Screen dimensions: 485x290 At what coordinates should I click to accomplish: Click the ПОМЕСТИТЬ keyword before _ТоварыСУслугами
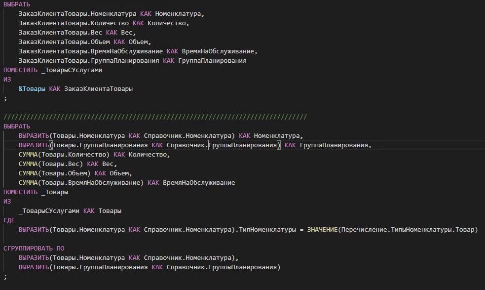(x=20, y=70)
